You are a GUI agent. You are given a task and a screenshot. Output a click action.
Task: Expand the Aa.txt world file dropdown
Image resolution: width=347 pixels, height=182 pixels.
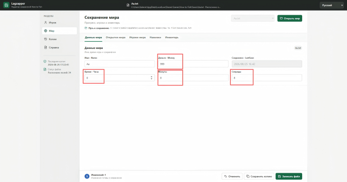click(x=253, y=18)
